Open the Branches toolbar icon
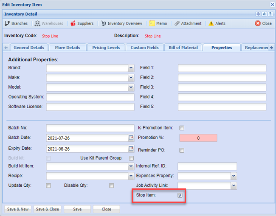 pyautogui.click(x=7, y=23)
